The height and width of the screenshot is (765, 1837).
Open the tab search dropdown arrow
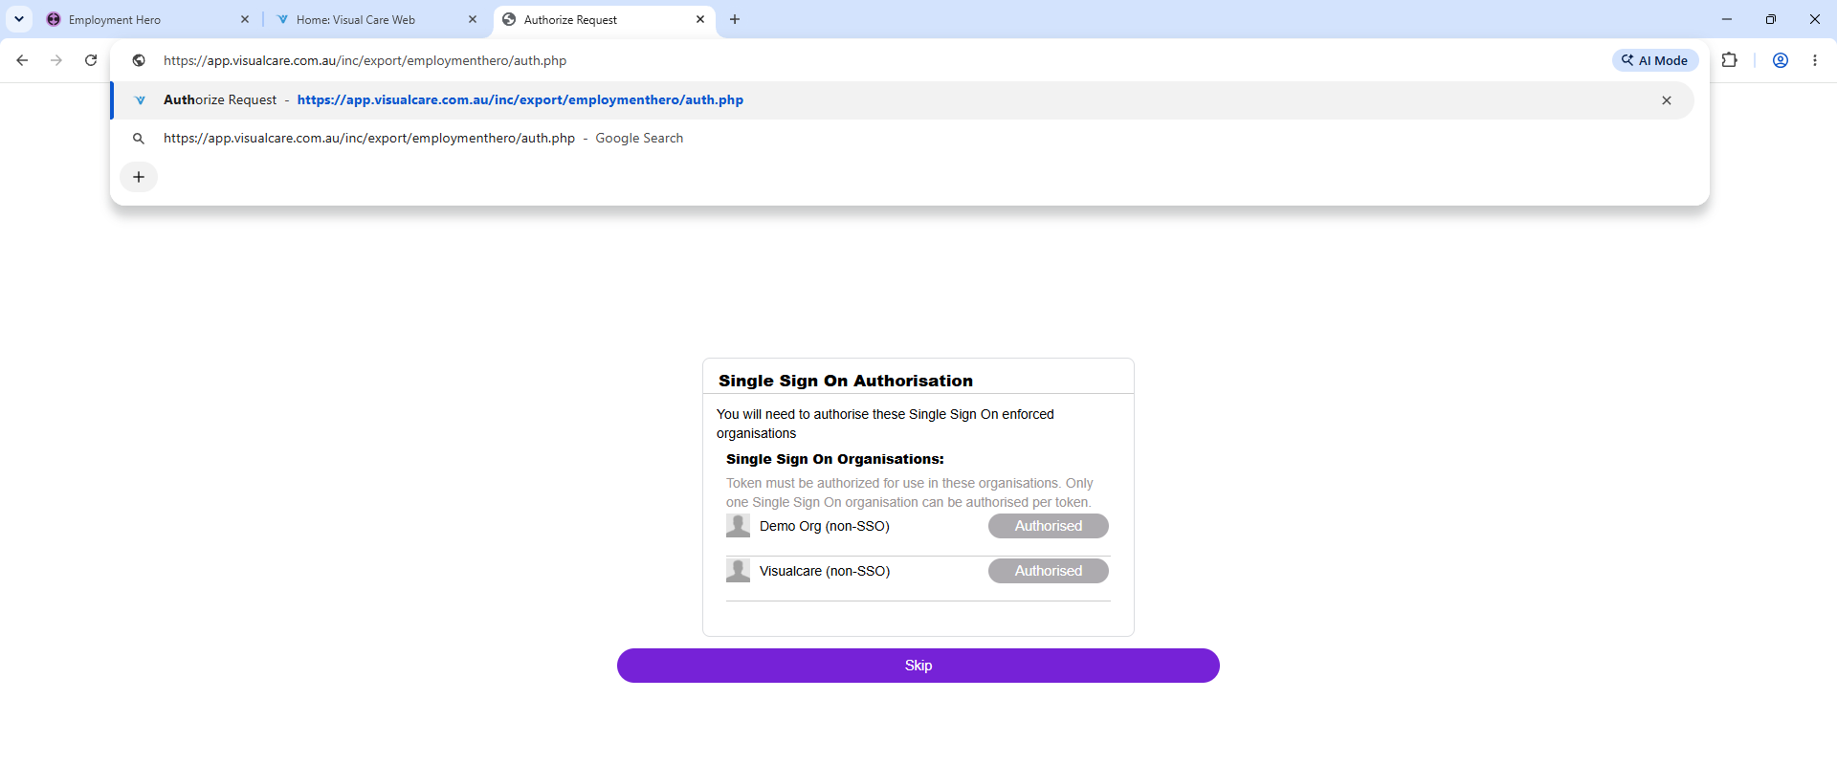point(18,19)
